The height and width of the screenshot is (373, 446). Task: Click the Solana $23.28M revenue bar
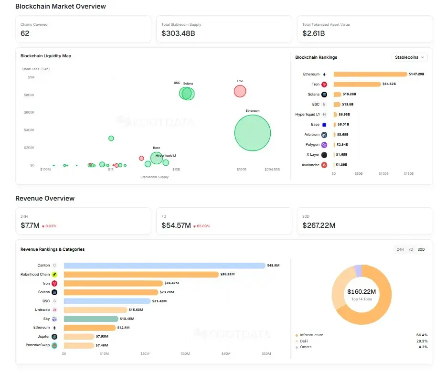[111, 292]
